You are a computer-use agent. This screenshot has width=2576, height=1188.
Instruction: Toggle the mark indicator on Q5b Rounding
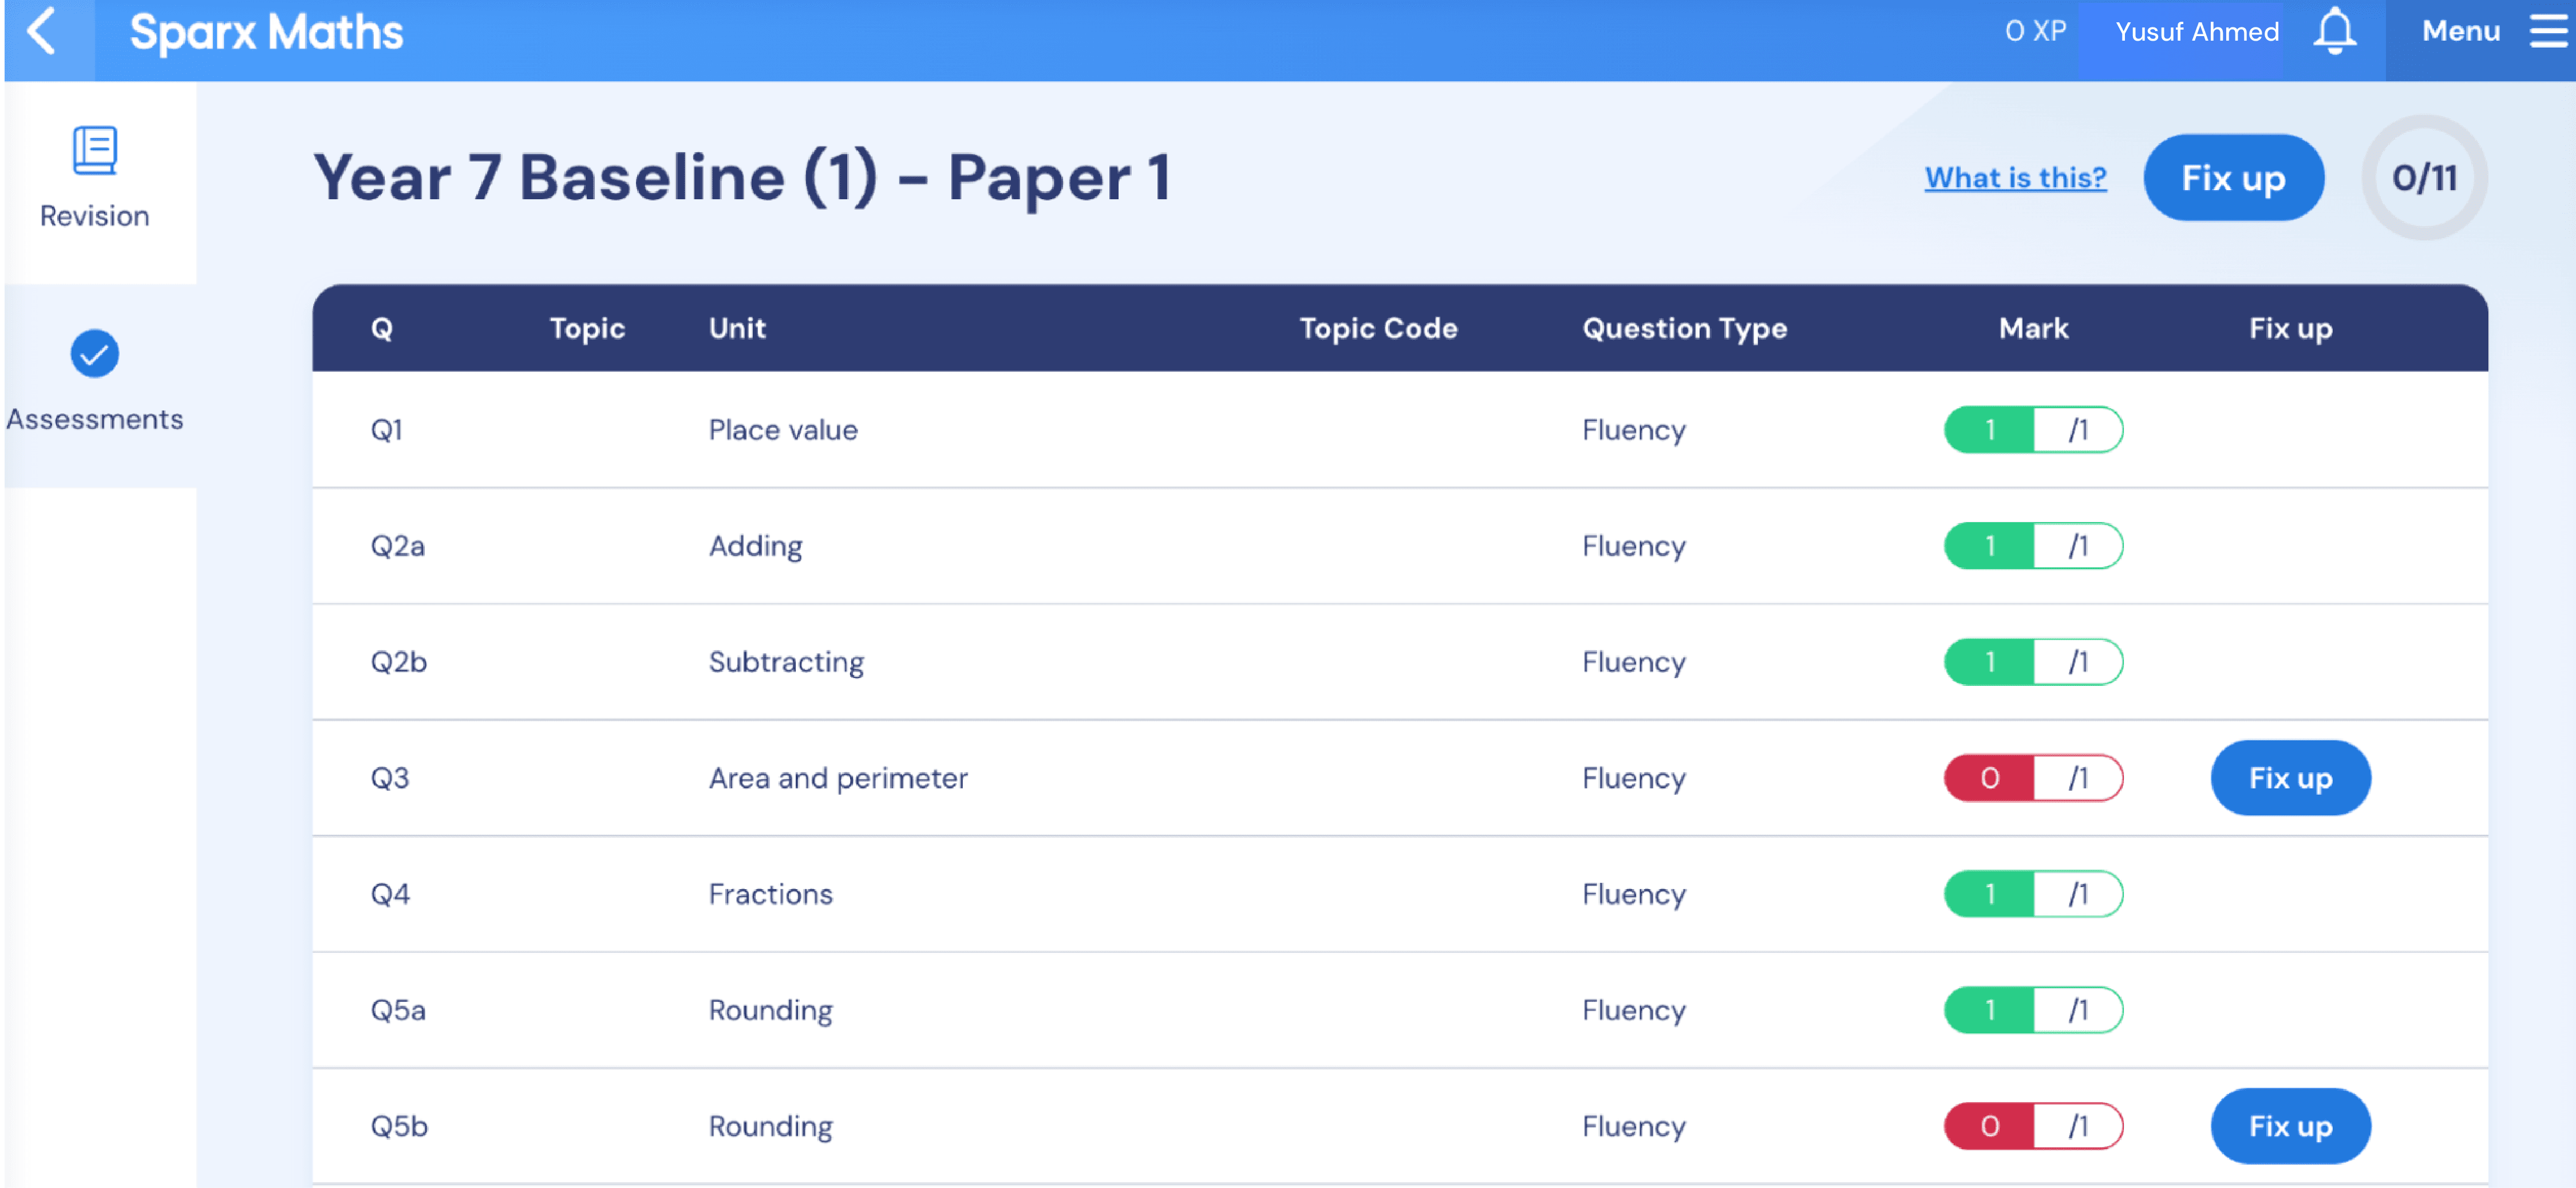(2033, 1125)
